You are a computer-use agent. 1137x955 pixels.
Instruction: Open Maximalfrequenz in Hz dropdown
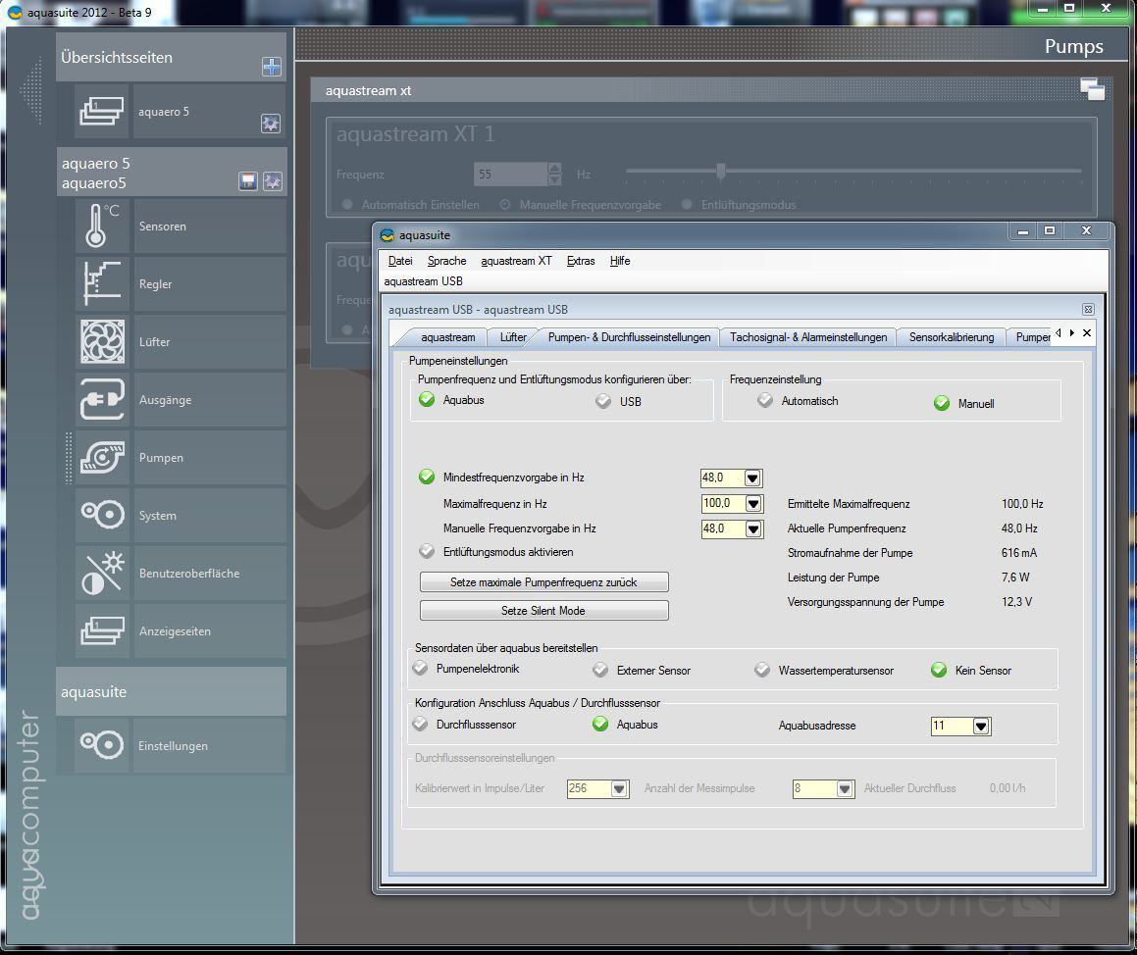click(752, 504)
